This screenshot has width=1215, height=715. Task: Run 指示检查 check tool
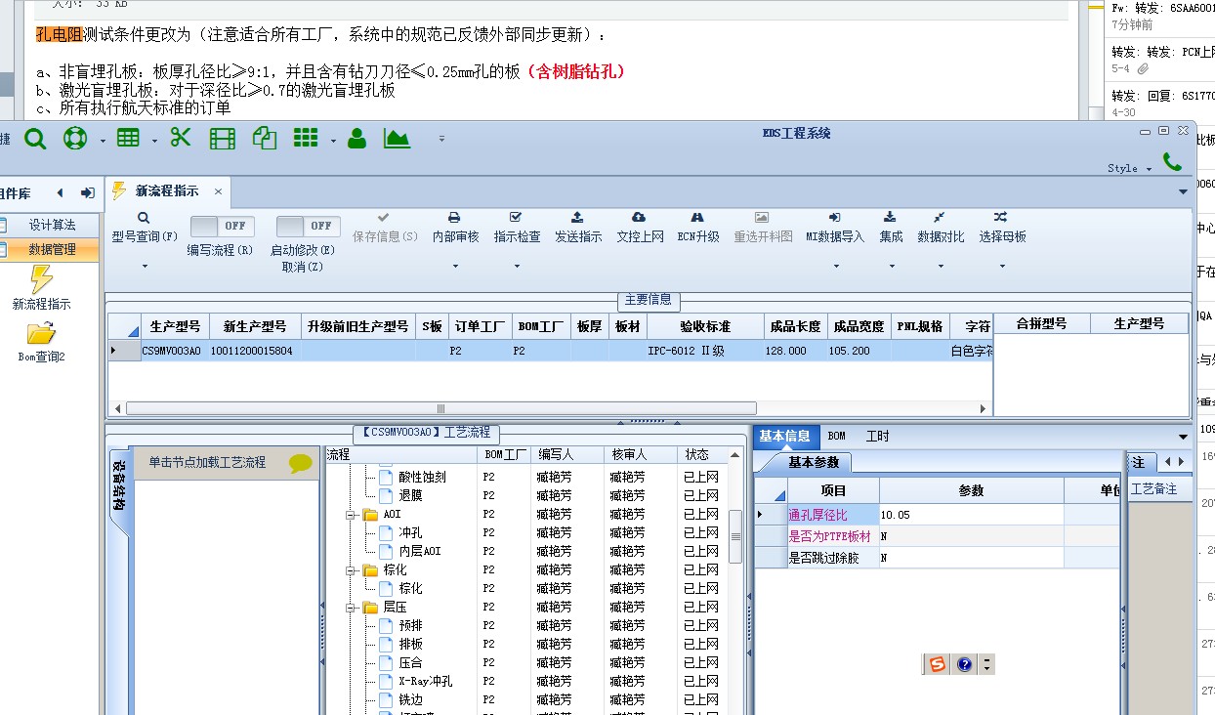[517, 228]
